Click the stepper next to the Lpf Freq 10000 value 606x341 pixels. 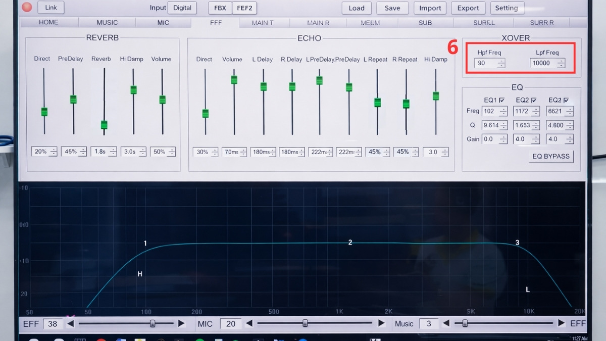[x=561, y=63]
